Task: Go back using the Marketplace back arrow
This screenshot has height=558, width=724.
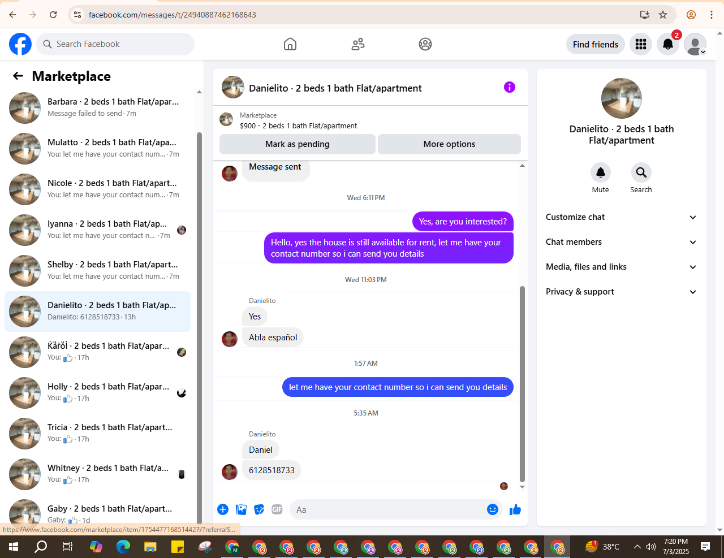Action: (x=18, y=76)
